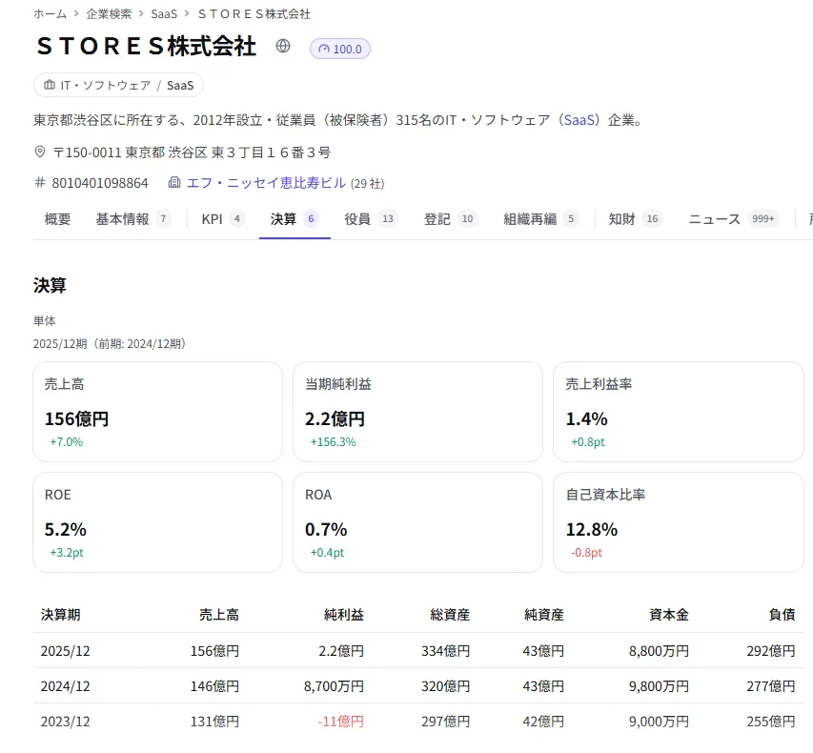Click the 8,700万円 net profit cell

334,686
